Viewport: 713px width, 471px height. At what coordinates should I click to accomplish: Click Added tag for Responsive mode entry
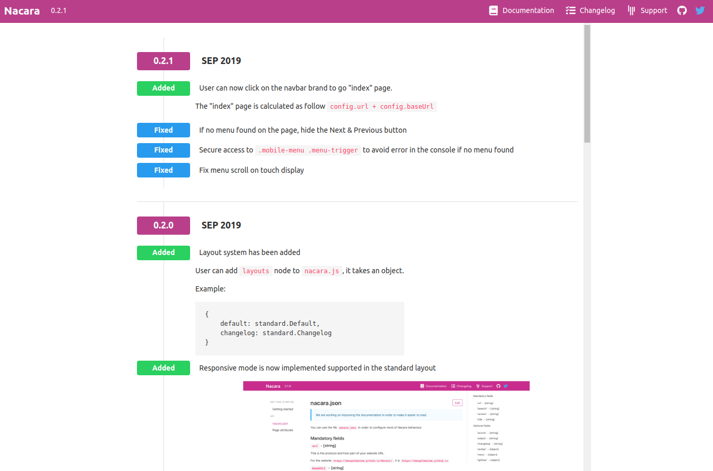tap(164, 368)
